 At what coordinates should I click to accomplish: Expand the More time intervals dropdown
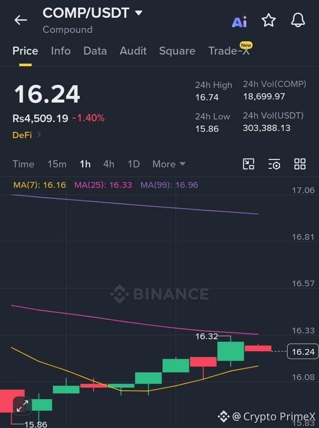click(x=169, y=164)
